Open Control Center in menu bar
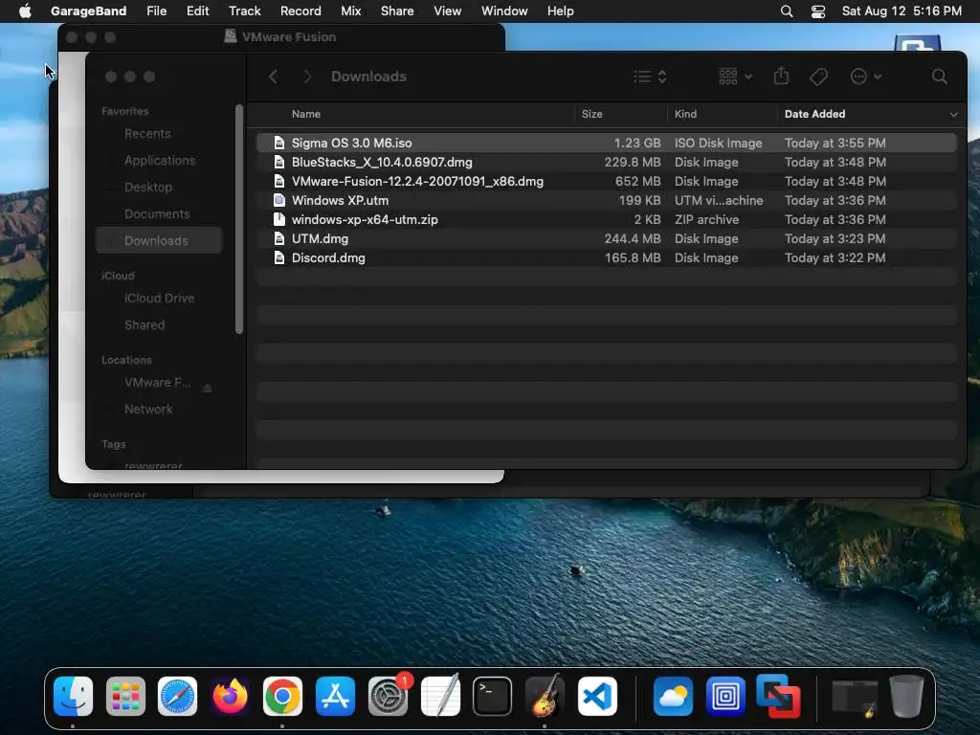The image size is (980, 735). 818,11
